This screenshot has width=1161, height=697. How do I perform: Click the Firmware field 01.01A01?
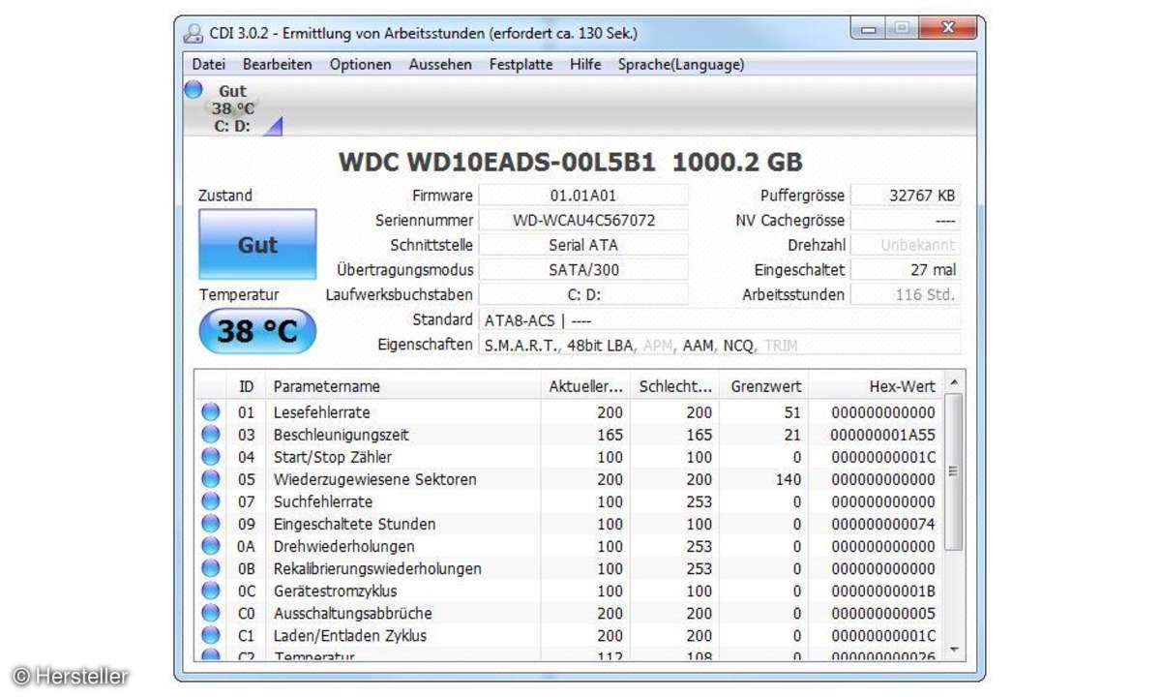(x=583, y=196)
